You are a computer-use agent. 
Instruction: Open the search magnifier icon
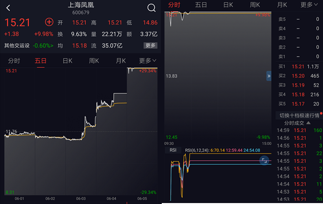[152, 8]
